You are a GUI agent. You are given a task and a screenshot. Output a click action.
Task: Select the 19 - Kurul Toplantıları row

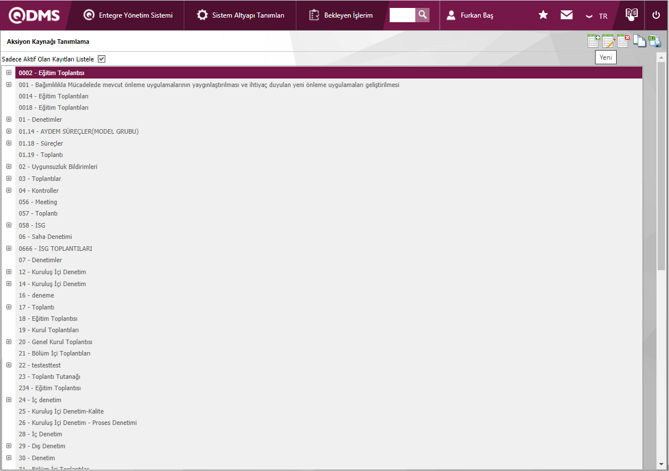(x=329, y=330)
